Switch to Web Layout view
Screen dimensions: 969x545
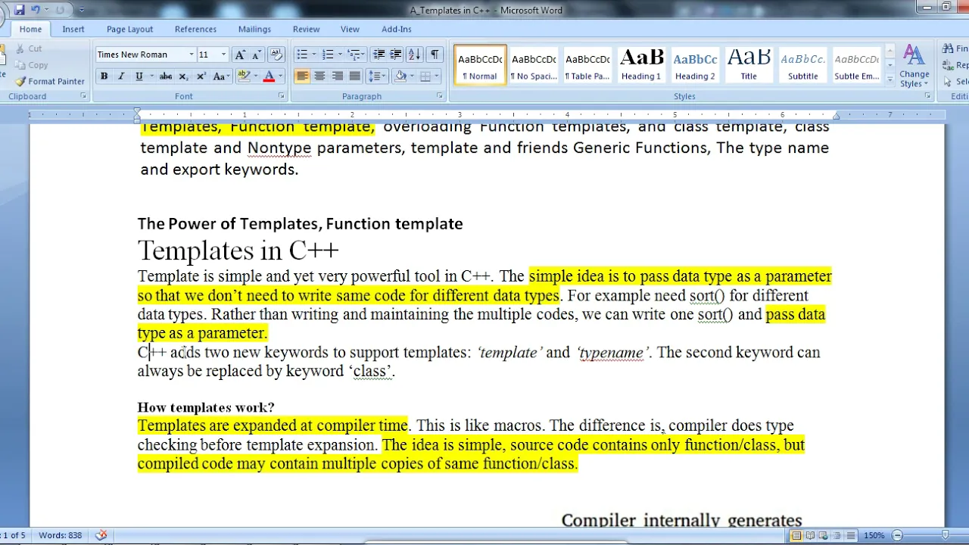pyautogui.click(x=824, y=535)
